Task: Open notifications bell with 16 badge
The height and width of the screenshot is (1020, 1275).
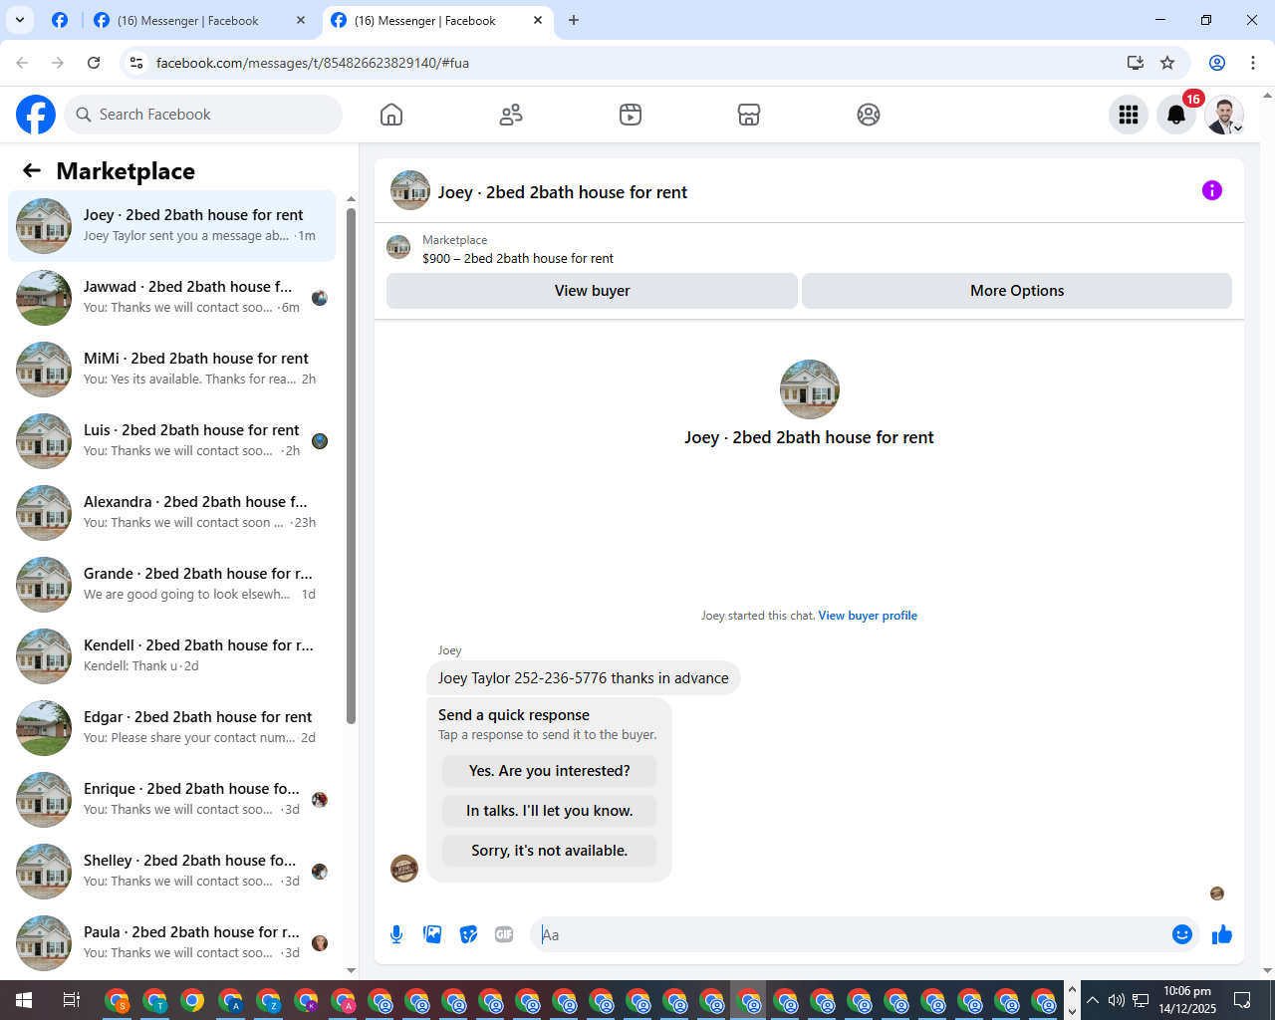Action: (1176, 115)
